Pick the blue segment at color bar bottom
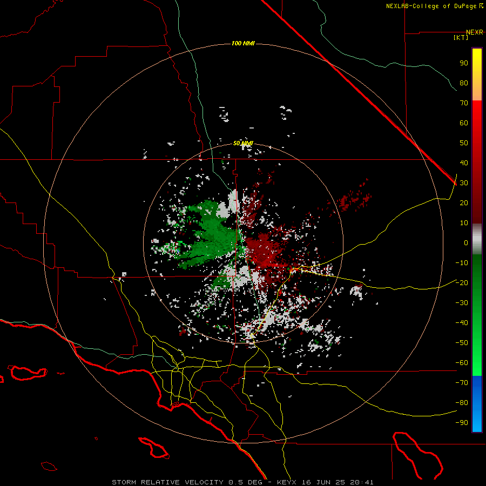The width and height of the screenshot is (486, 486). tap(477, 404)
